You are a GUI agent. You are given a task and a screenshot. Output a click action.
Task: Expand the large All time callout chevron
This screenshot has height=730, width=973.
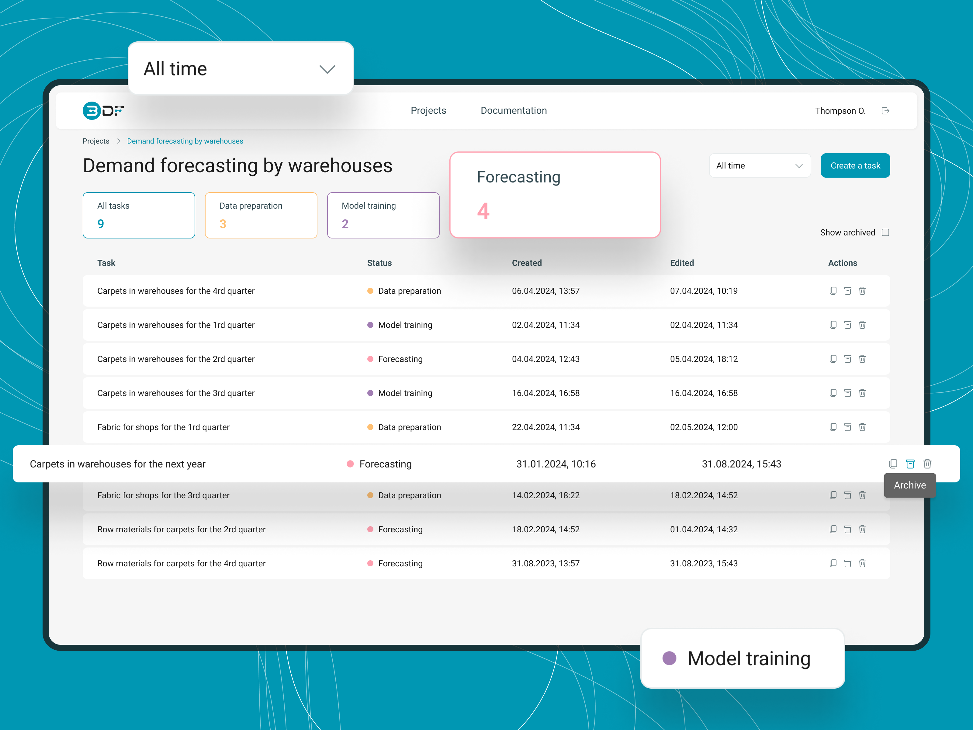click(x=327, y=69)
